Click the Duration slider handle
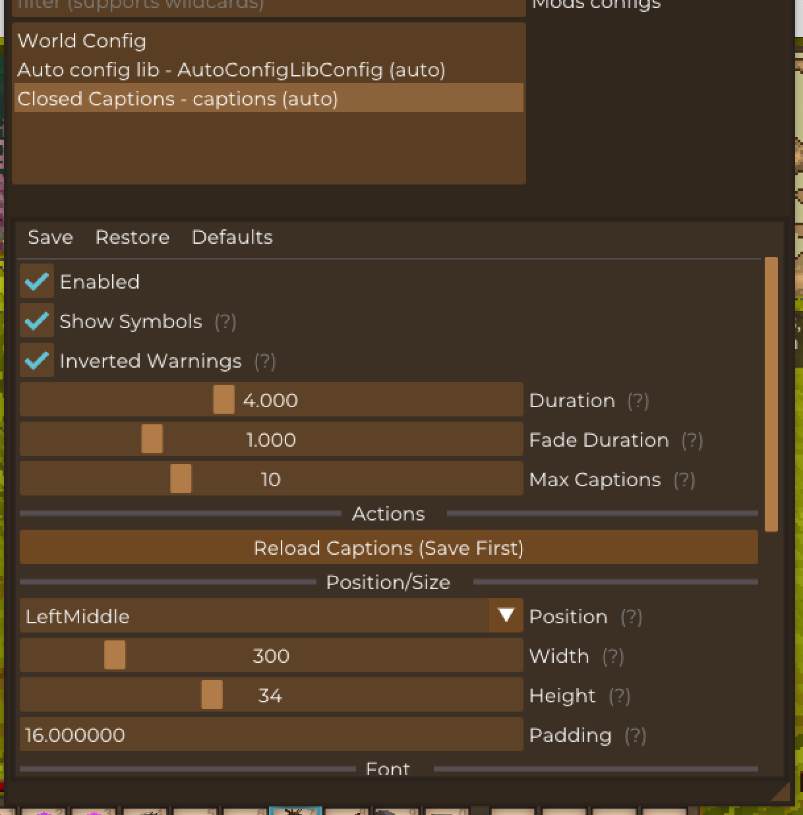 [x=223, y=400]
